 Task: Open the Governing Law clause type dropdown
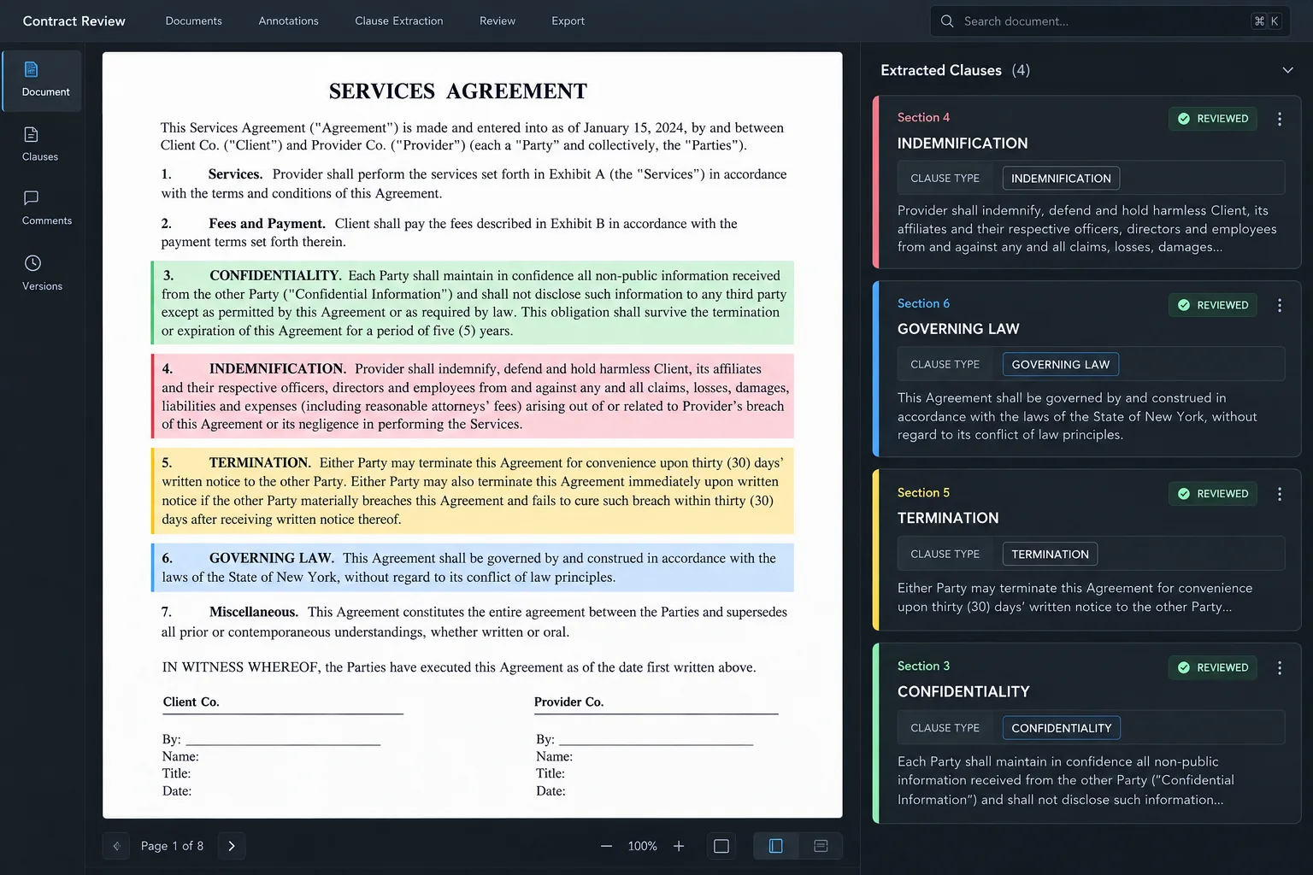click(x=1060, y=365)
